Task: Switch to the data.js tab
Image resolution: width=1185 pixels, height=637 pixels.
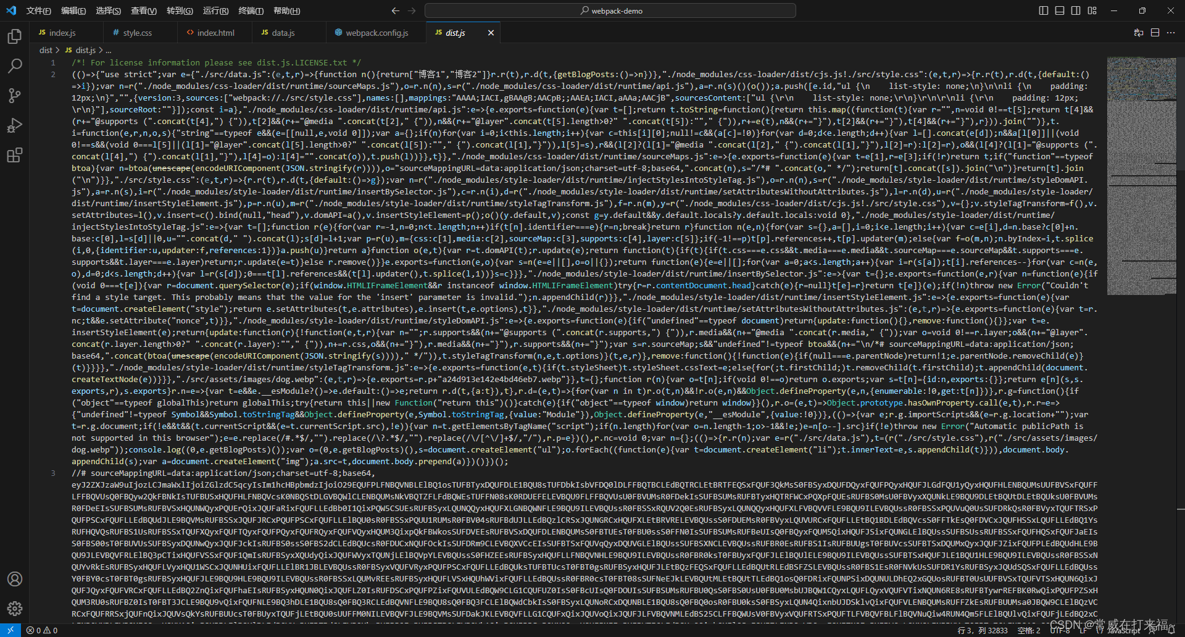Action: [x=289, y=33]
